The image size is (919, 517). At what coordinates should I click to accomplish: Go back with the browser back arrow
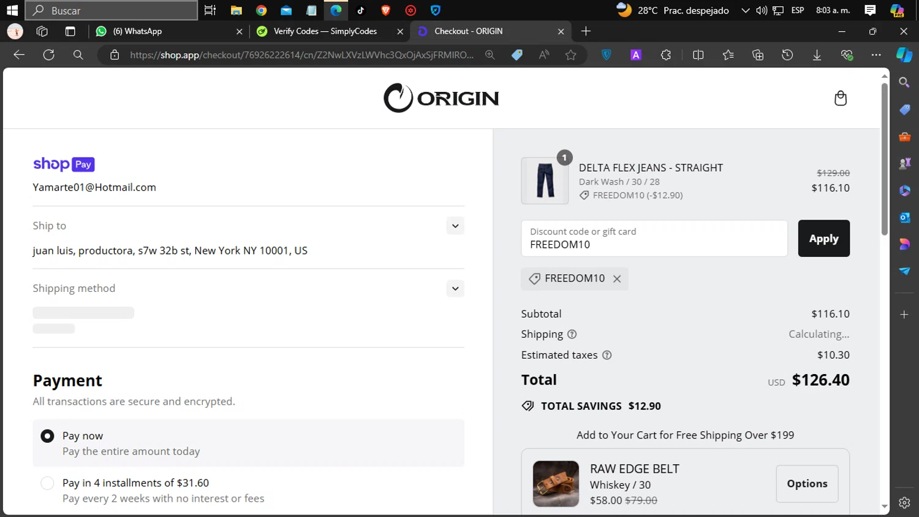pyautogui.click(x=19, y=55)
